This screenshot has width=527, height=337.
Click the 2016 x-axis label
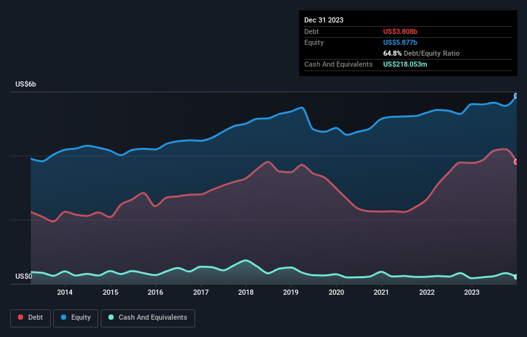pyautogui.click(x=155, y=292)
